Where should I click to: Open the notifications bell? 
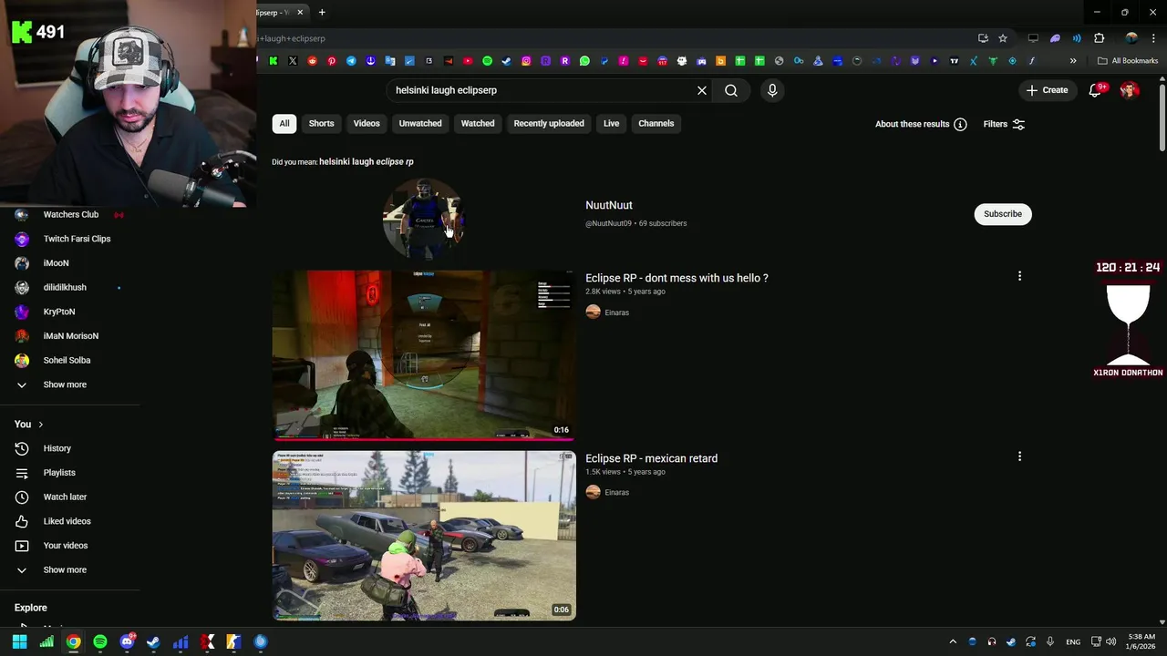1096,90
